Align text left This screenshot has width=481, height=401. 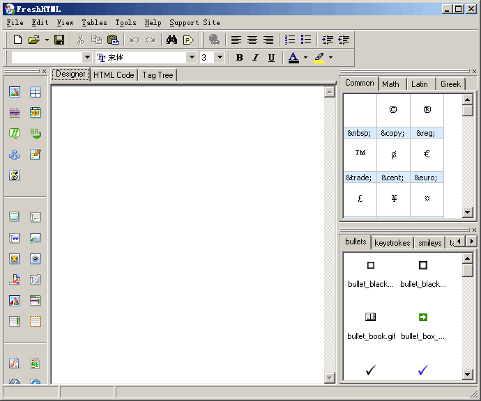coord(236,40)
